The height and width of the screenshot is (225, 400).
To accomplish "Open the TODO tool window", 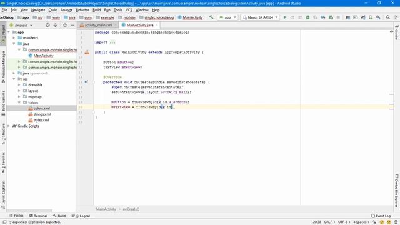I will pos(16,216).
